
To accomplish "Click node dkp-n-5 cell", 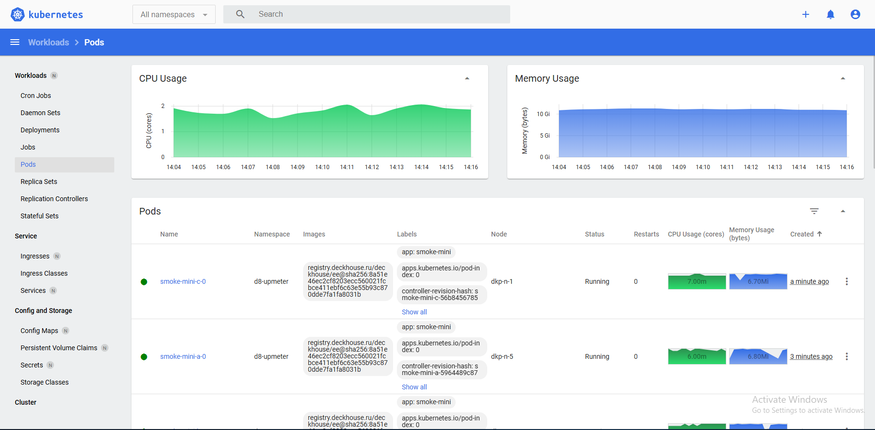I will 502,356.
